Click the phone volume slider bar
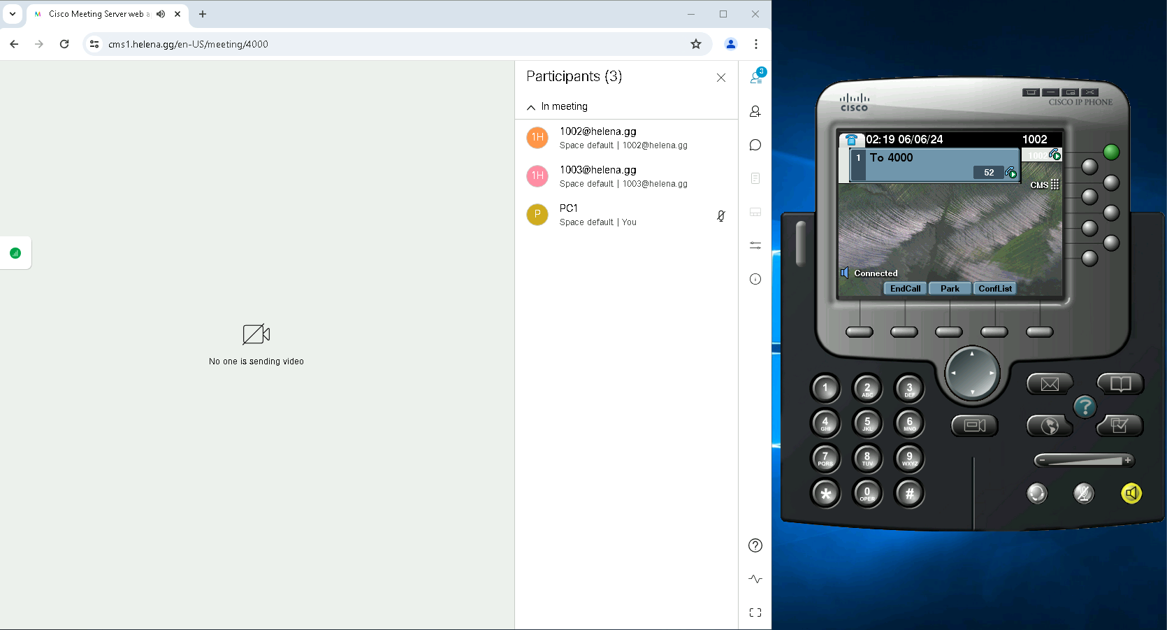This screenshot has height=630, width=1167. pyautogui.click(x=1084, y=461)
